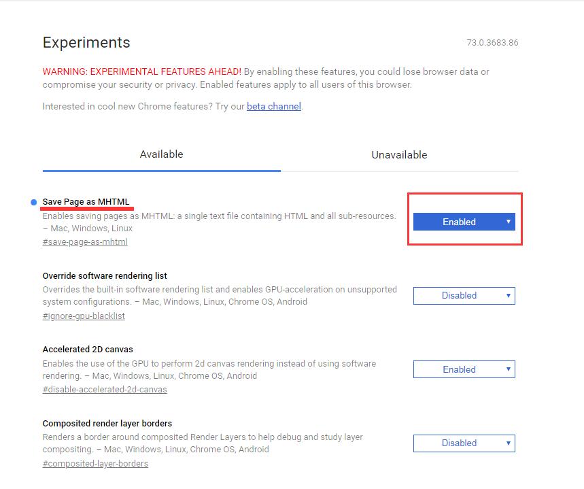584x489 pixels.
Task: Switch to the Unavailable tab
Action: coord(399,154)
